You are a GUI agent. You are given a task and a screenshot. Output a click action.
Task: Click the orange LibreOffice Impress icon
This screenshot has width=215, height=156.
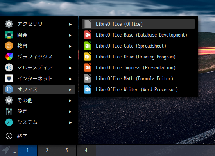point(88,67)
